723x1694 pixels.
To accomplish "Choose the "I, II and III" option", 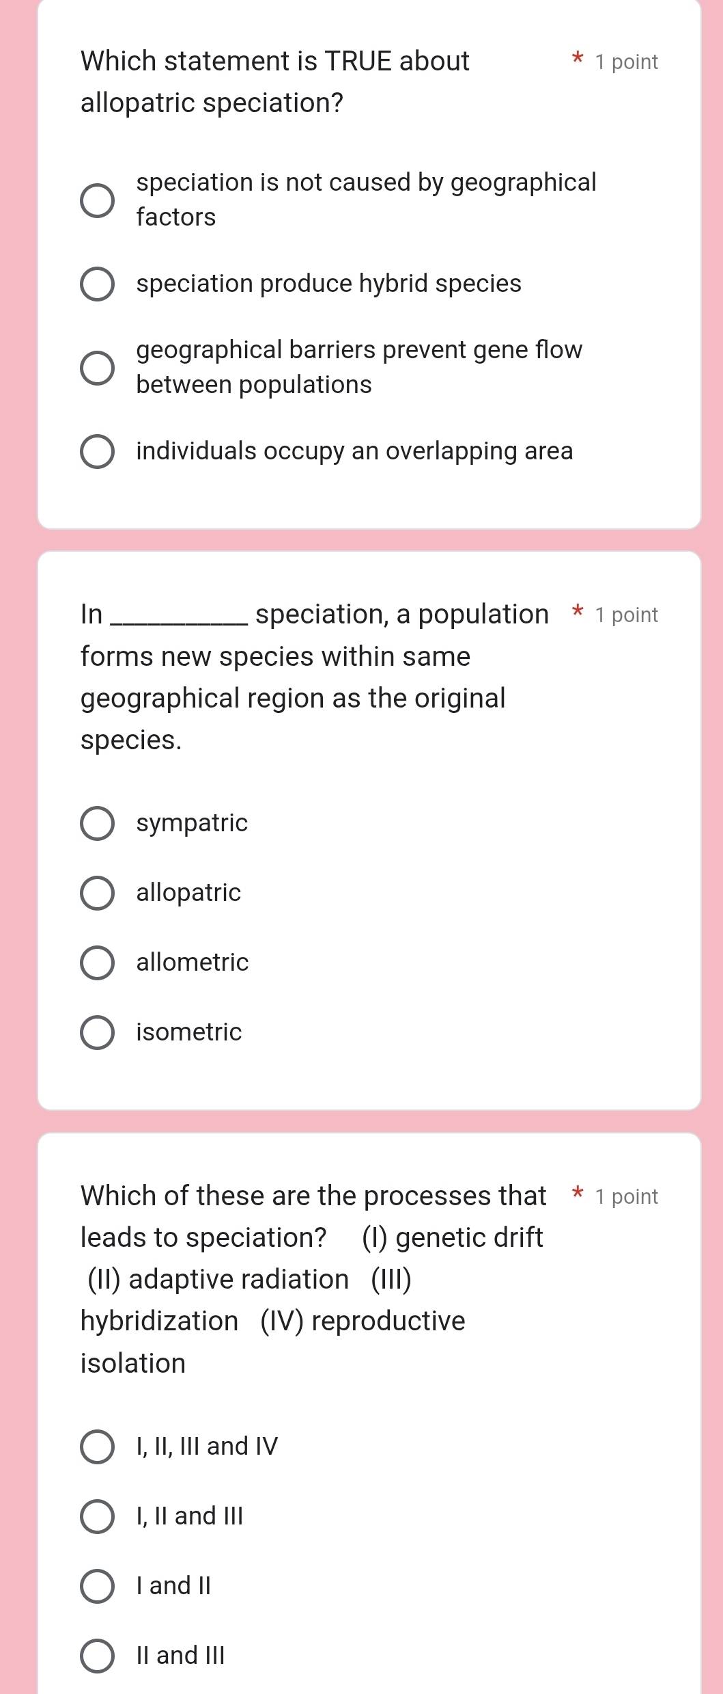I will [96, 1516].
